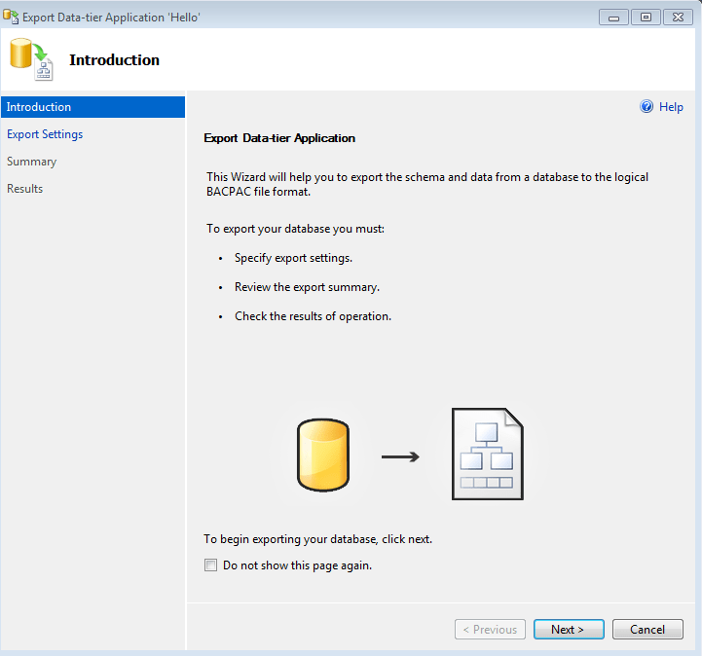
Task: Minimize the Export Data-tier Application window
Action: (612, 18)
